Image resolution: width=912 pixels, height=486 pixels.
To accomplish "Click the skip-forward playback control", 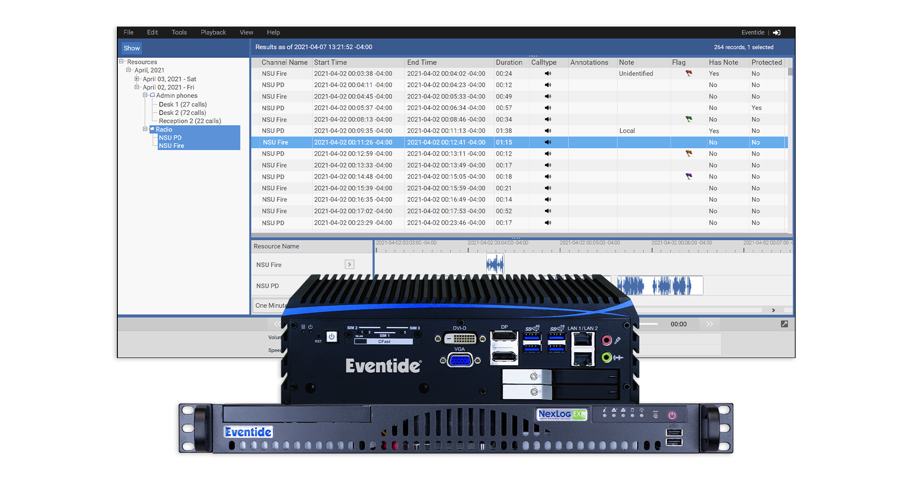I will (709, 324).
